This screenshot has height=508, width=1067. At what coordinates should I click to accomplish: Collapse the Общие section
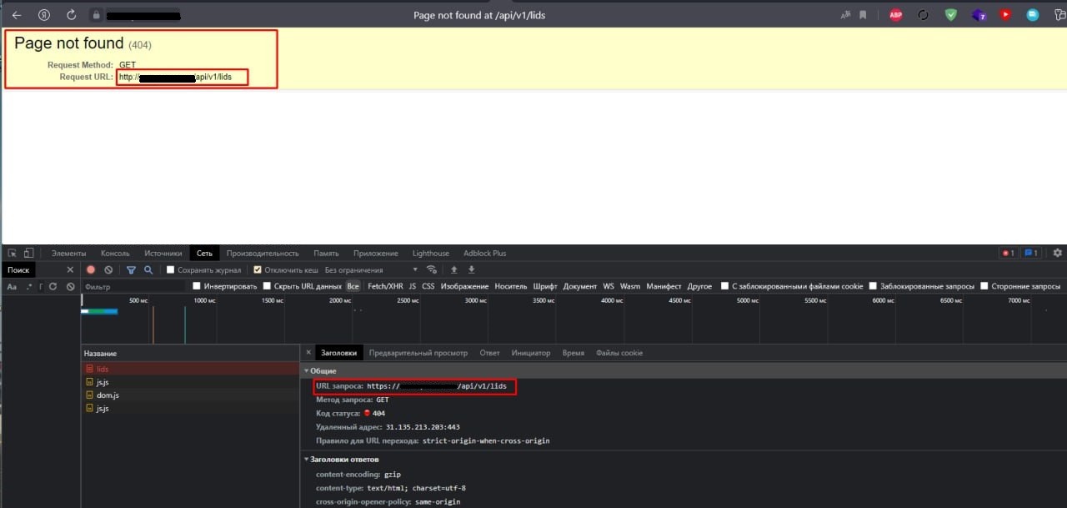306,370
